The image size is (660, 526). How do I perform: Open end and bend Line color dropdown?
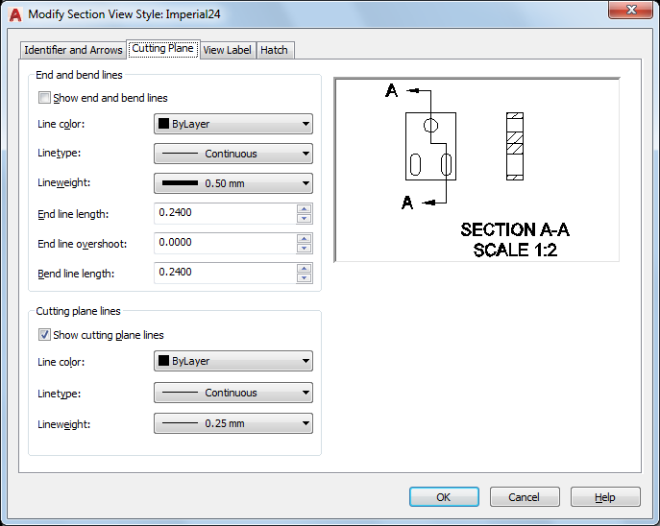point(233,124)
